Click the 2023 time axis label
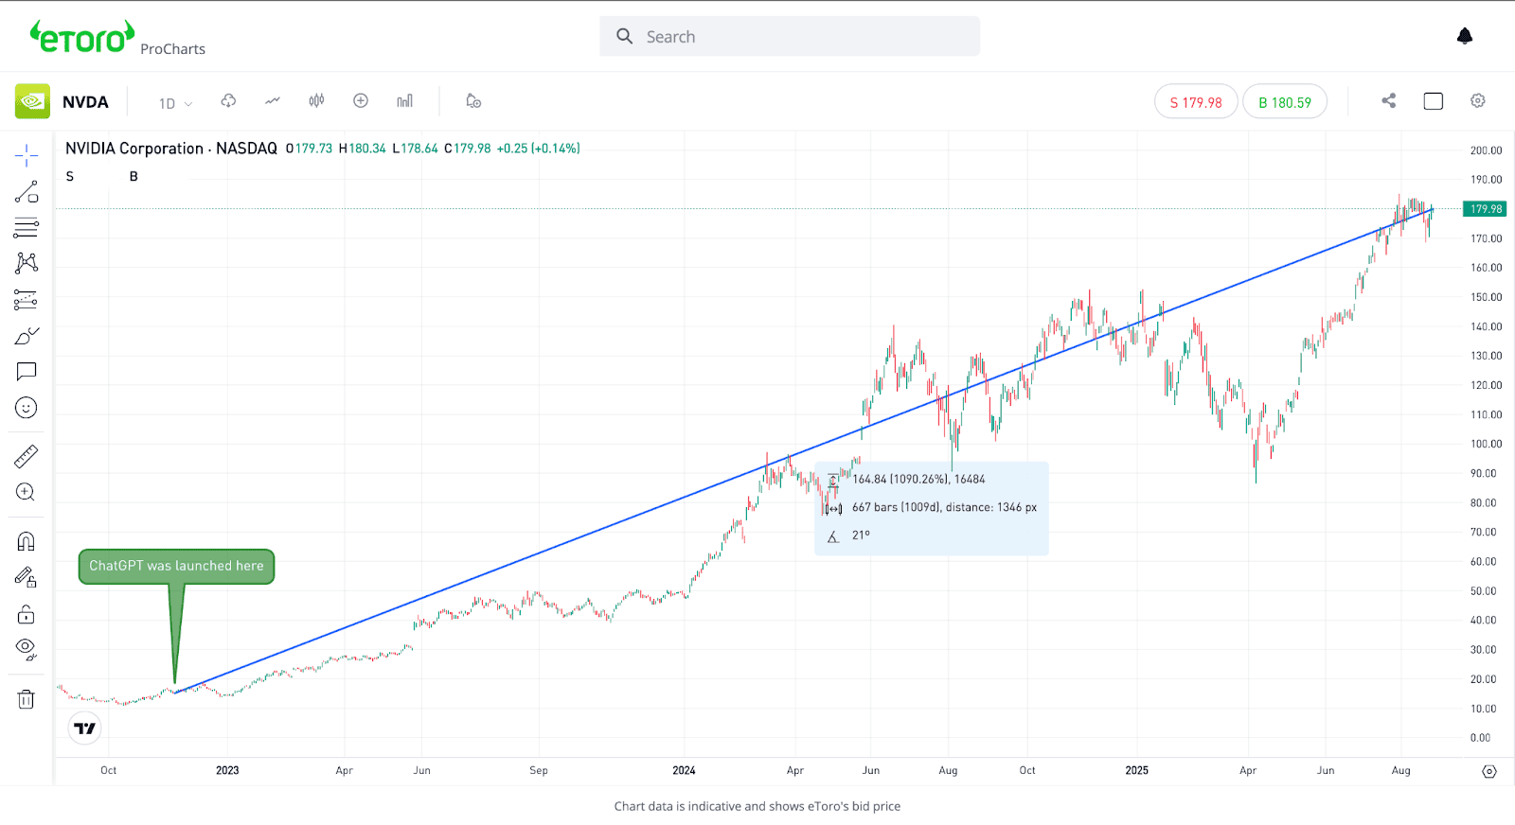The image size is (1515, 825). point(227,770)
